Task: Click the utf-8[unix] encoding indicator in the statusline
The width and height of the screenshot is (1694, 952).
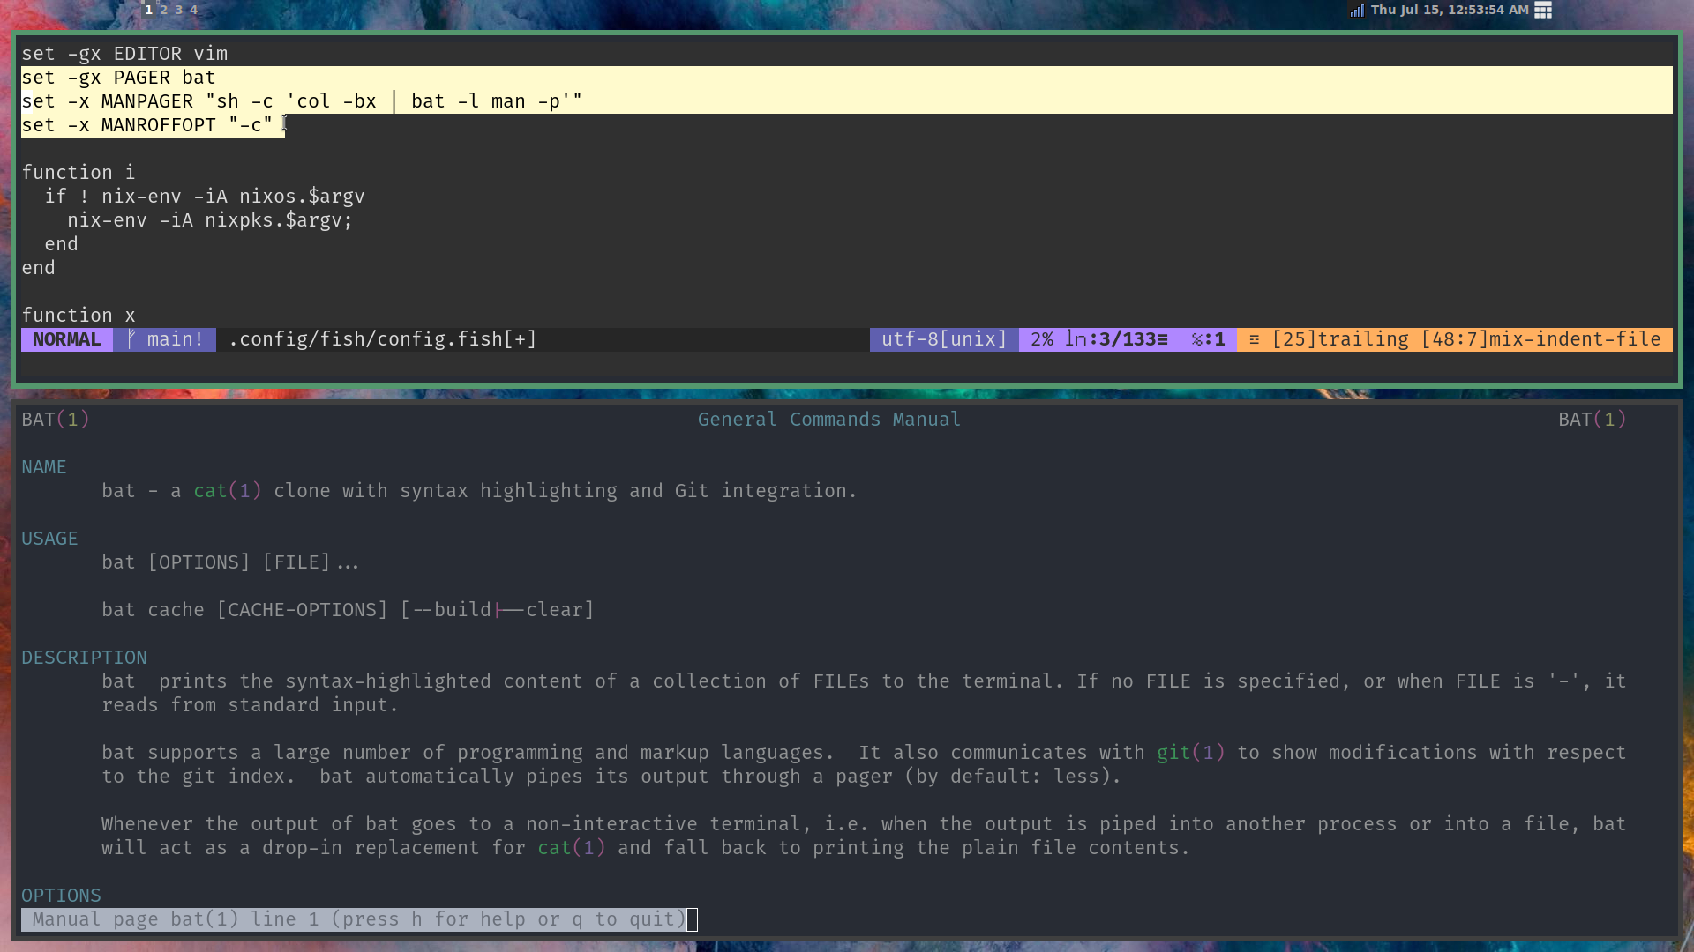Action: point(942,338)
